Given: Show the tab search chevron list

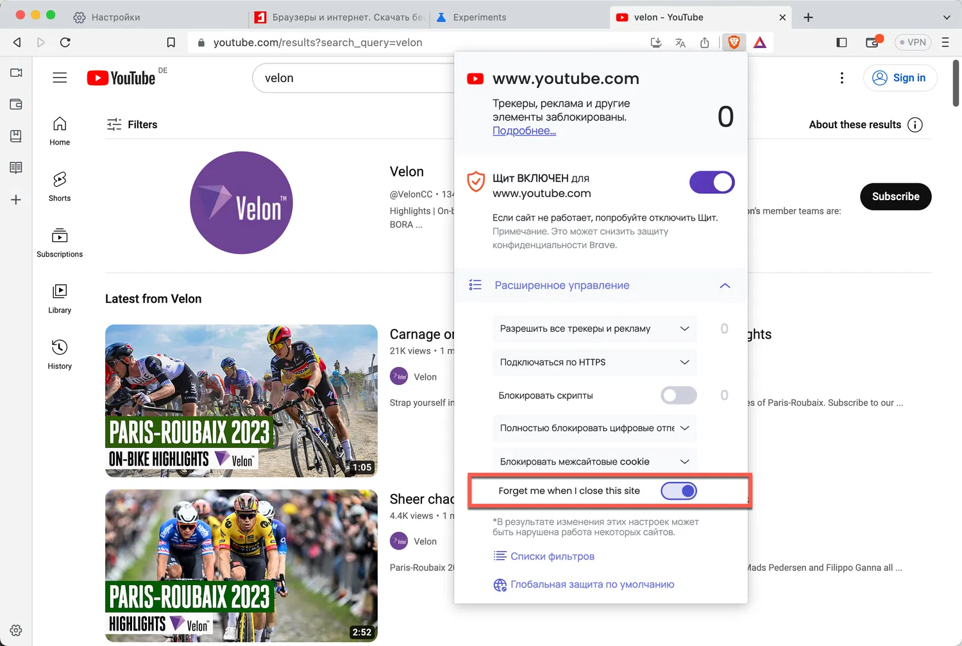Looking at the screenshot, I should [x=947, y=17].
